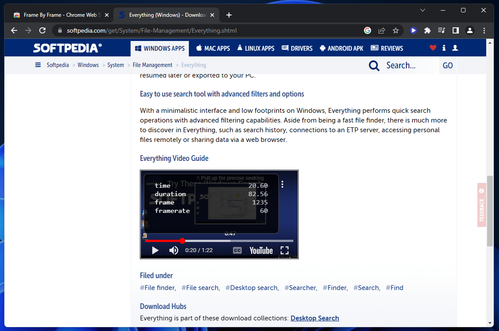Viewport: 499px width, 331px height.
Task: Click the info icon in header
Action: (444, 48)
